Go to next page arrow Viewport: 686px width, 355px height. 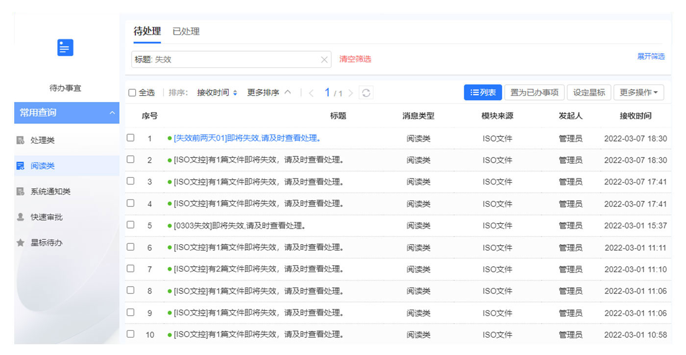pos(350,93)
